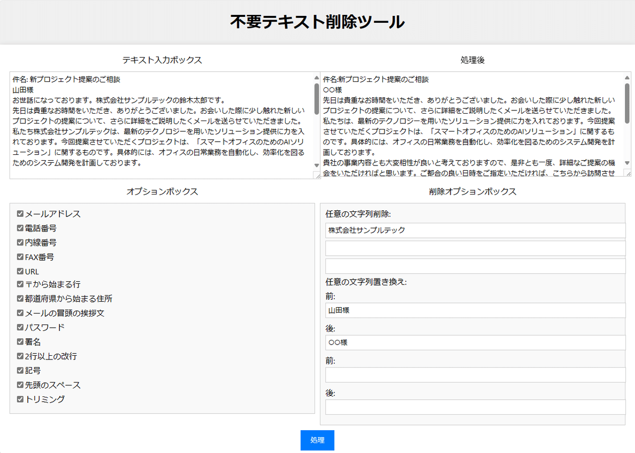Disable the 記号 option
This screenshot has width=635, height=453.
pos(20,370)
